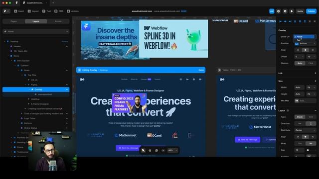Collapse the Figma, layer arrow
The width and height of the screenshot is (319, 179).
click(25, 85)
